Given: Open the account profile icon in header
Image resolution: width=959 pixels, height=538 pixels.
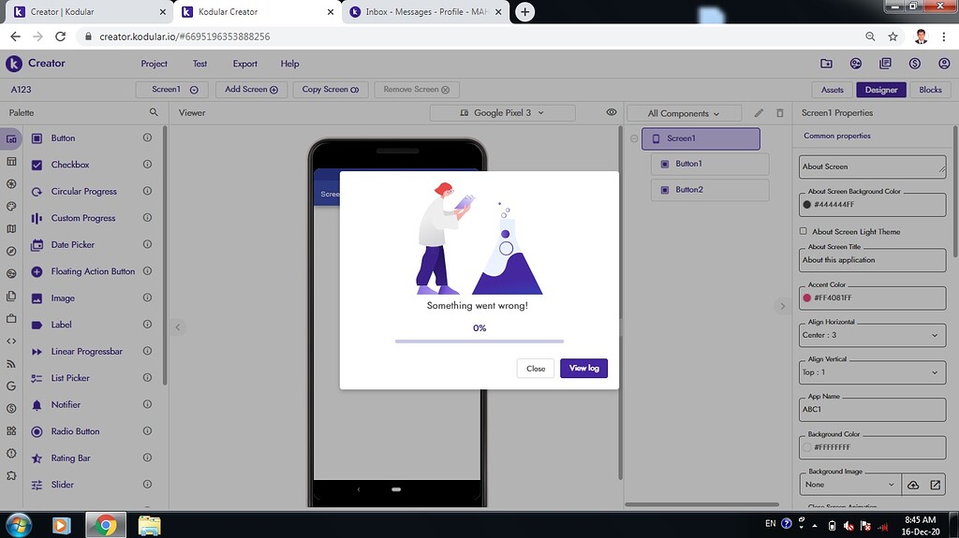Looking at the screenshot, I should point(944,64).
